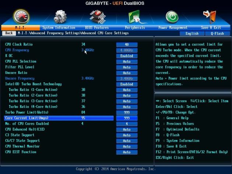
Task: Open the M.I.T. speedometer icon
Action: pyautogui.click(x=21, y=17)
